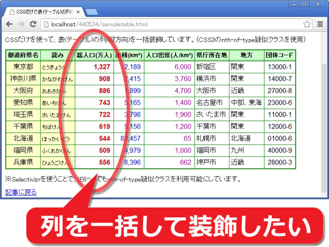
Task: Click the population value 619
Action: point(104,127)
